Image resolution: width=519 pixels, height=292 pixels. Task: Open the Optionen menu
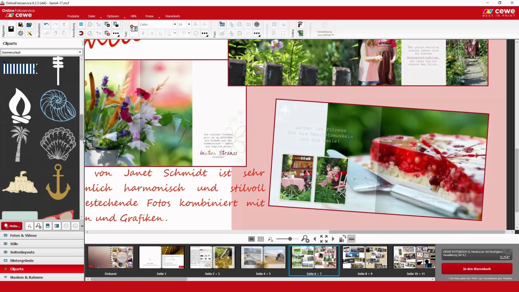(x=113, y=16)
